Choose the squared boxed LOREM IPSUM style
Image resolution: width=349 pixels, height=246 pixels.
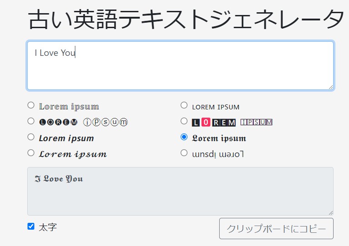tap(184, 121)
